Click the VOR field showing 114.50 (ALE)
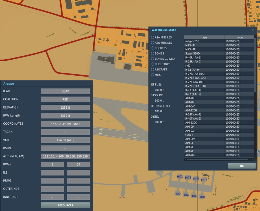Screen dimensions: 260x211 [65, 140]
